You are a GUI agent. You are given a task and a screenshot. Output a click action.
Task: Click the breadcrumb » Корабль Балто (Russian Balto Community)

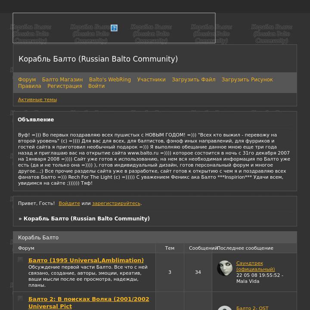tap(84, 218)
